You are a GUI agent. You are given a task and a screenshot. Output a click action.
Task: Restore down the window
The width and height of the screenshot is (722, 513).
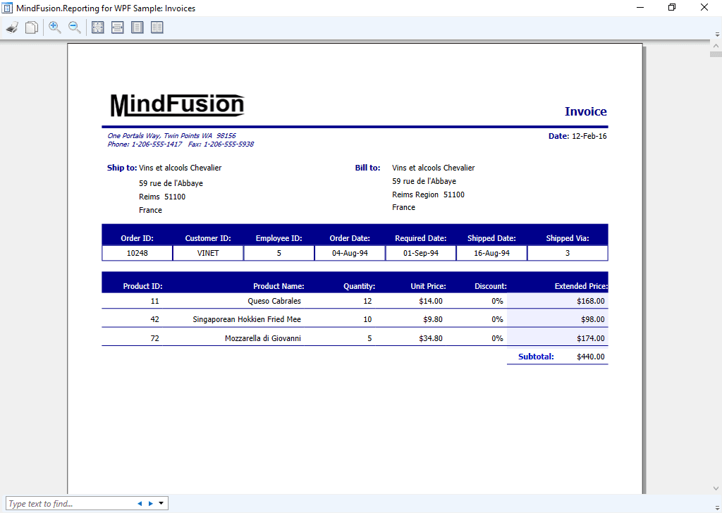(672, 7)
